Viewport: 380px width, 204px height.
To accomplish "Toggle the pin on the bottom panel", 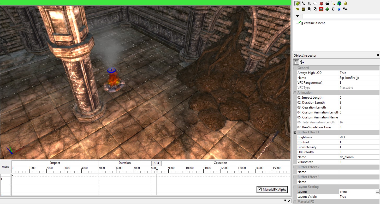I will [285, 201].
